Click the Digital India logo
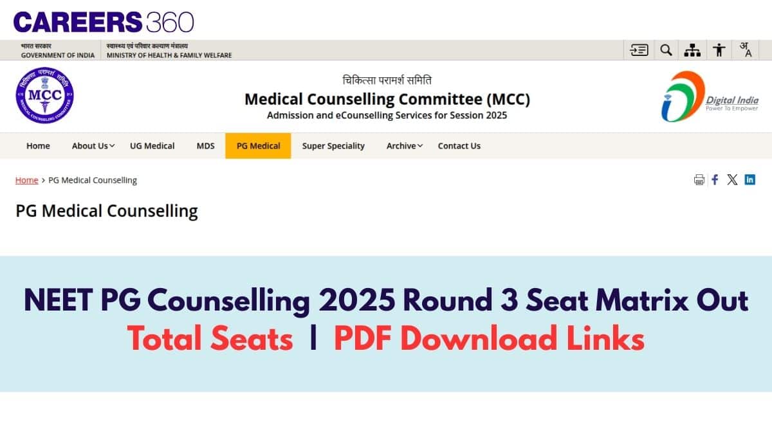The width and height of the screenshot is (772, 434). pyautogui.click(x=710, y=97)
